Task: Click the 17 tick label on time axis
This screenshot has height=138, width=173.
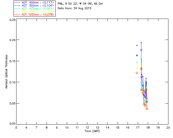Action: (x=138, y=127)
